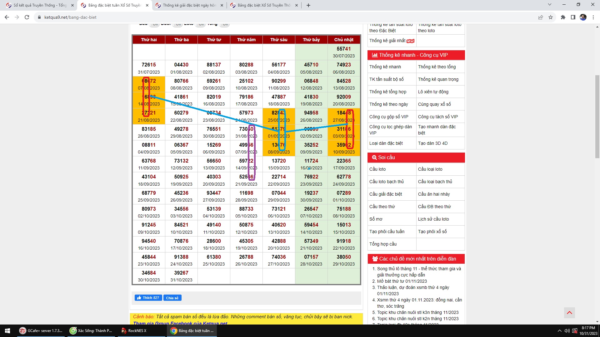Open the browser extensions puzzle icon
Screen dimensions: 600x337
(x=563, y=17)
